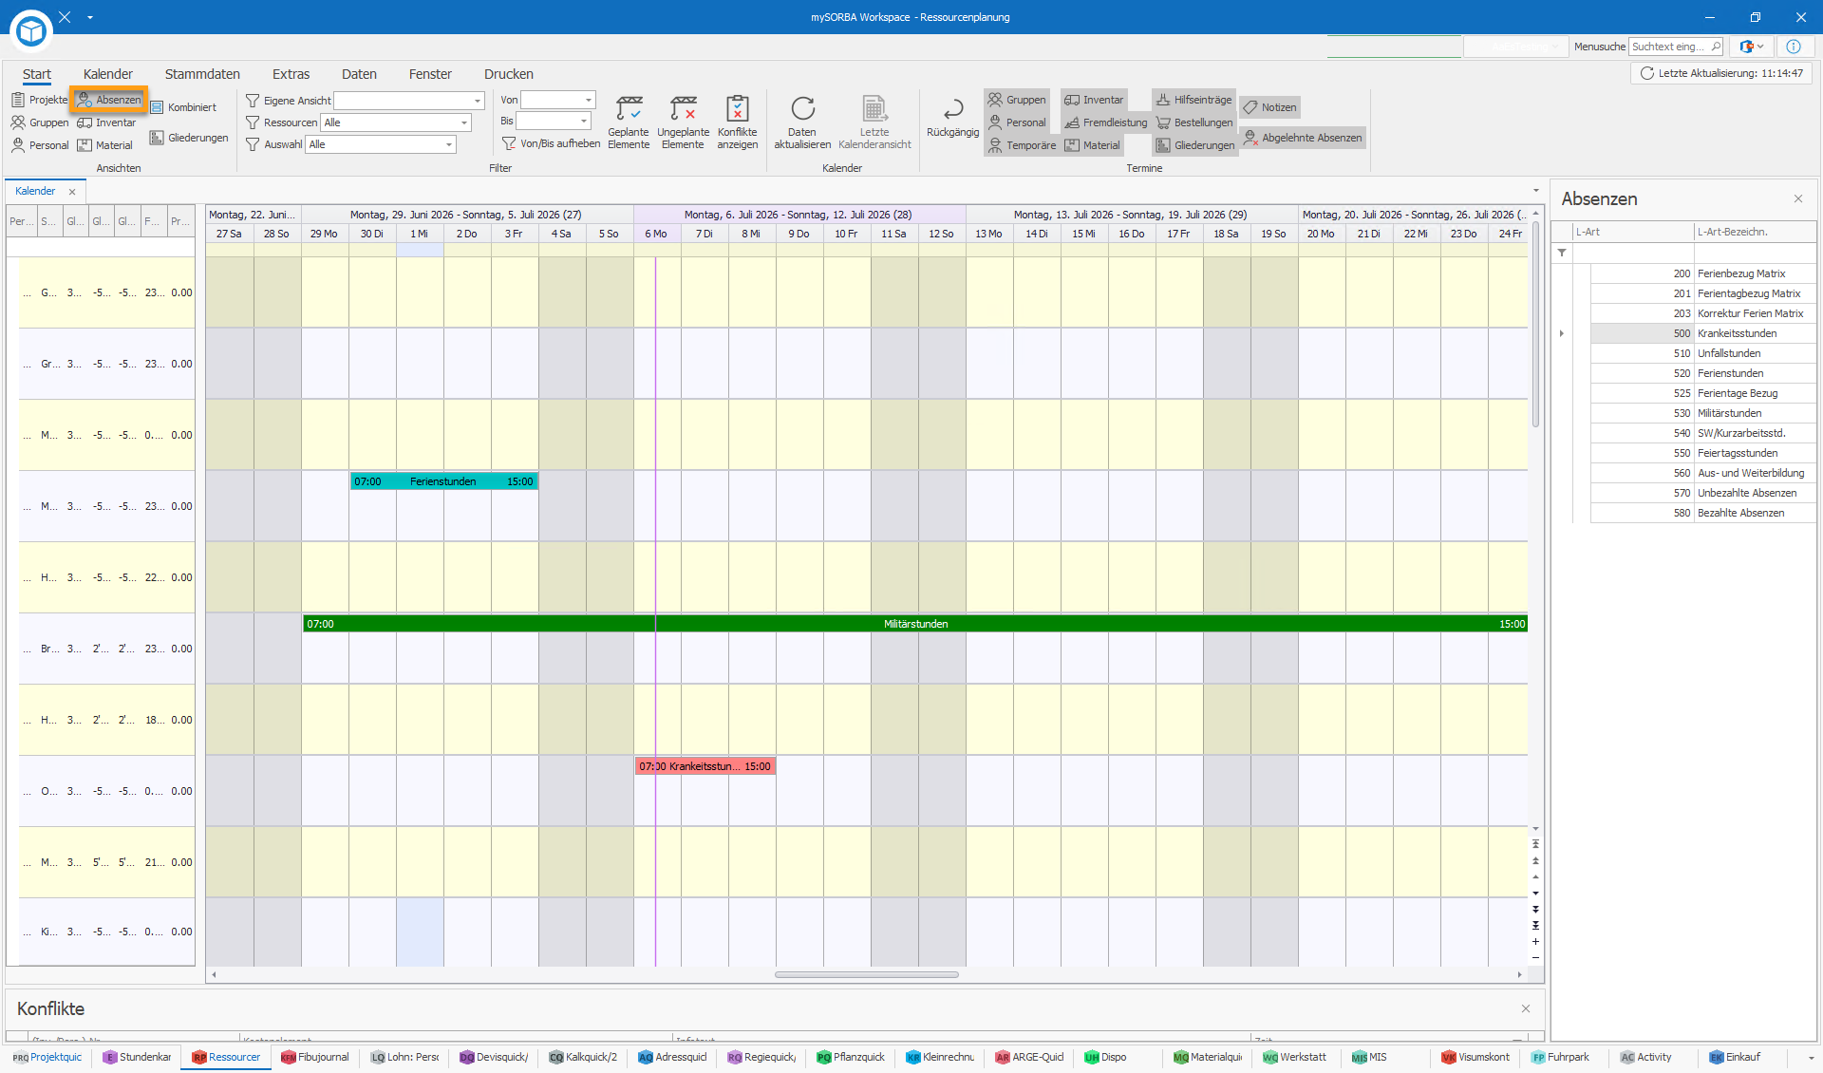Toggle Gliederungen in Termine group
This screenshot has width=1823, height=1073.
tap(1194, 145)
